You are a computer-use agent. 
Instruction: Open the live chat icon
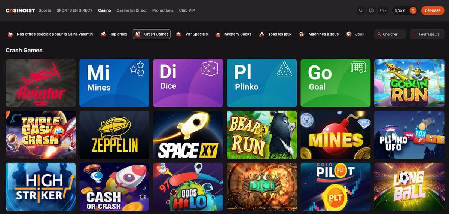pos(372,11)
